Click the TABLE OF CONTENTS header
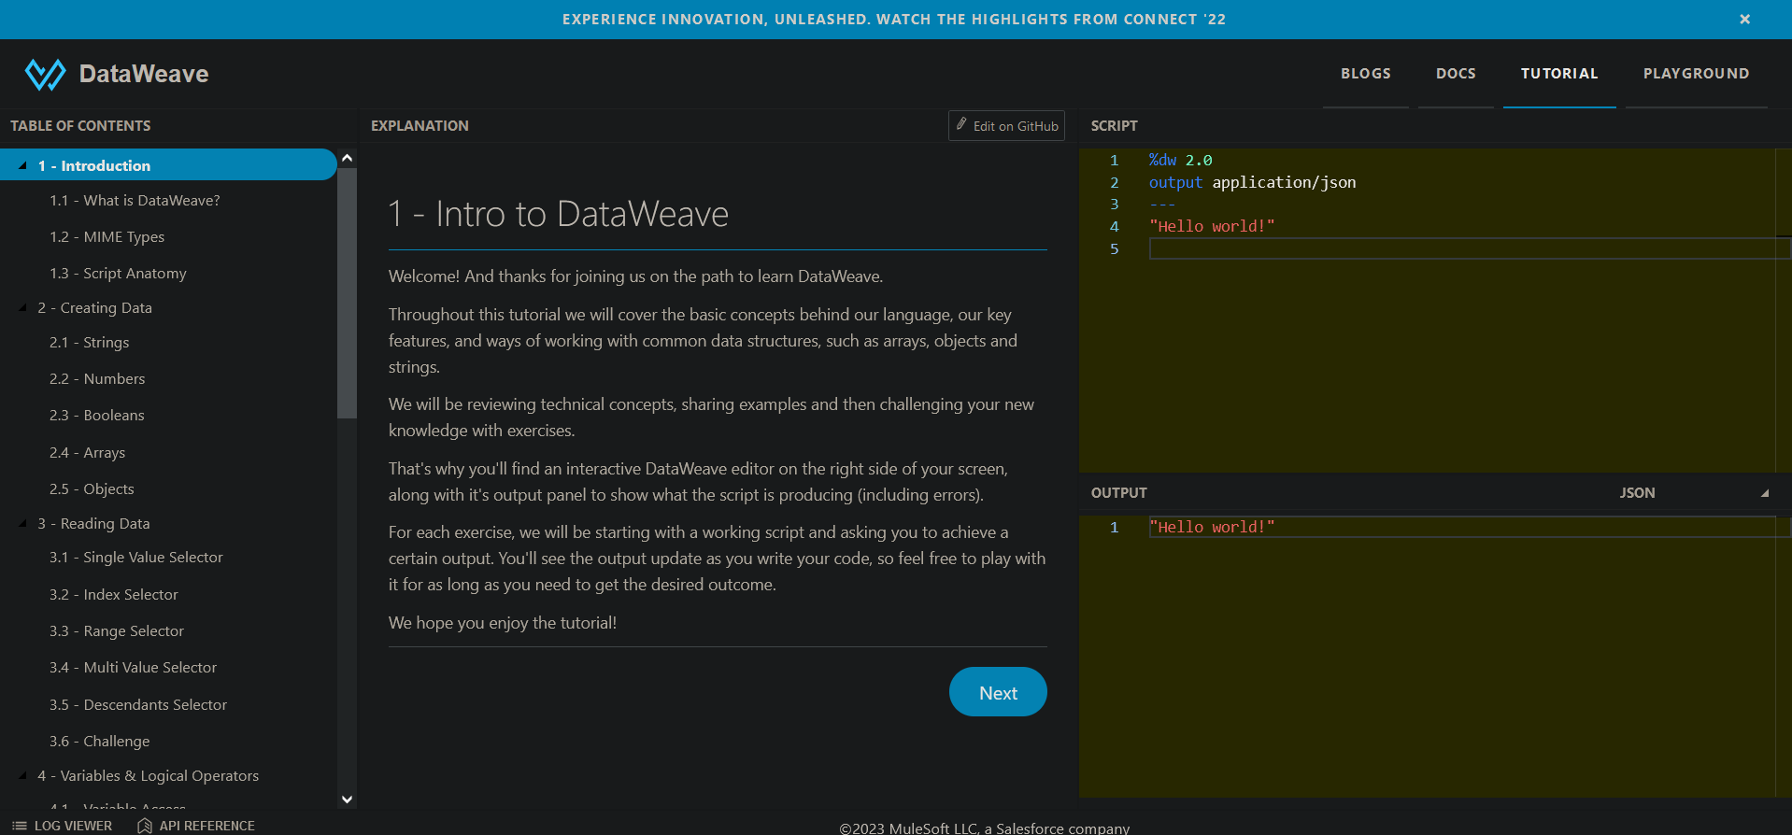 pyautogui.click(x=80, y=125)
